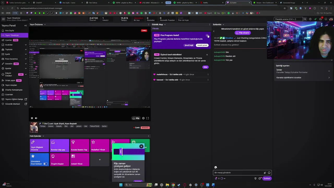This screenshot has width=334, height=188.
Task: Click Klip oluştur button in chat
Action: coord(242,33)
